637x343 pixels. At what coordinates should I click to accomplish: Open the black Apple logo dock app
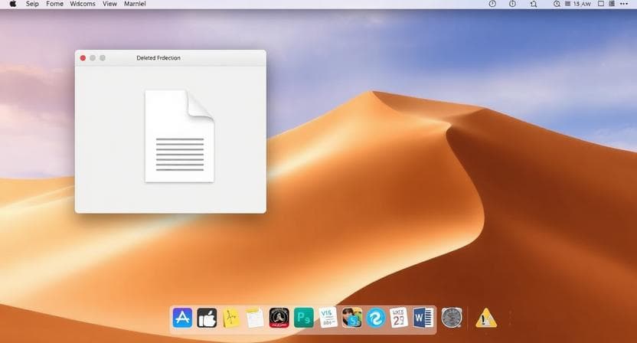click(x=207, y=318)
